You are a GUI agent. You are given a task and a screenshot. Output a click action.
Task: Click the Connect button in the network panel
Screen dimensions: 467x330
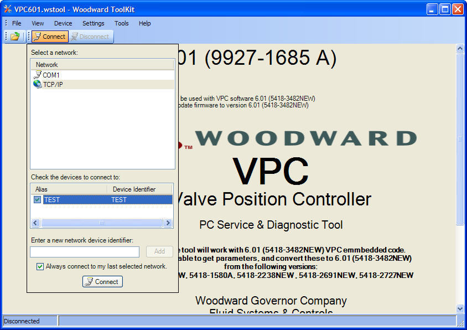[x=102, y=282]
